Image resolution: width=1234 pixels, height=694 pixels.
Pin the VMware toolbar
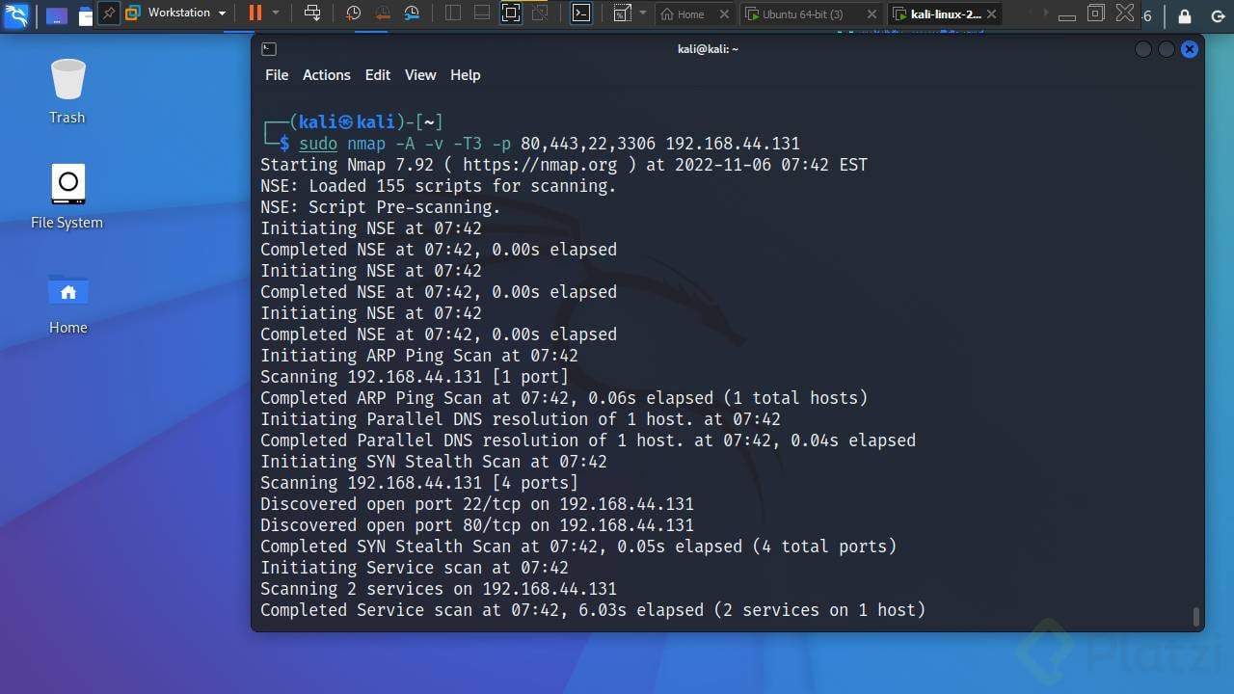[110, 13]
